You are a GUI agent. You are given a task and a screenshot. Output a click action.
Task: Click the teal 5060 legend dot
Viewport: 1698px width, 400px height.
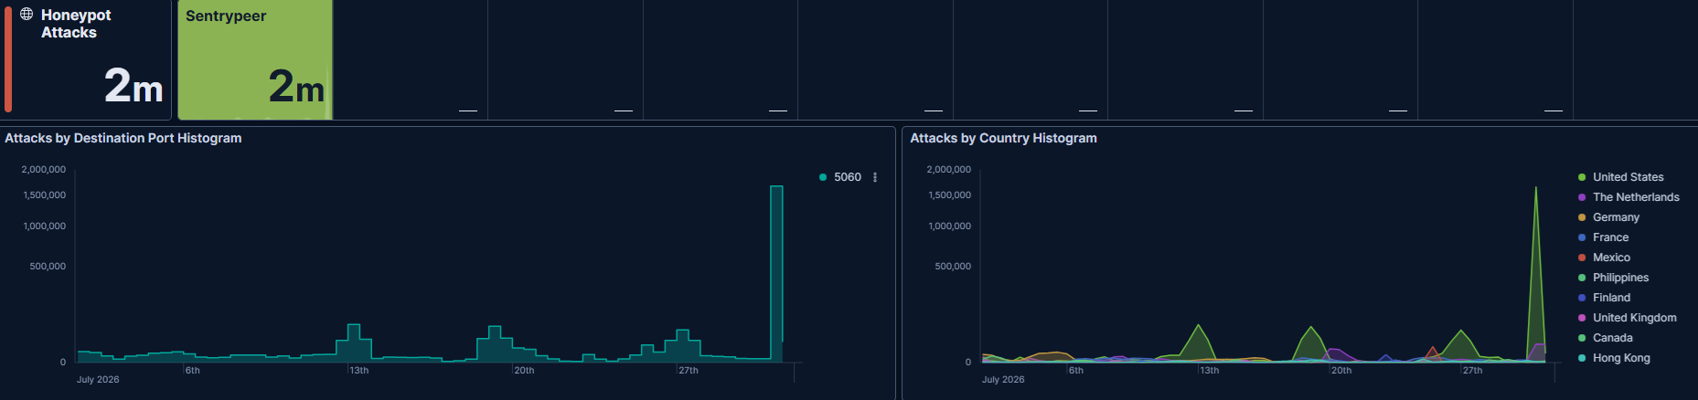(x=823, y=177)
